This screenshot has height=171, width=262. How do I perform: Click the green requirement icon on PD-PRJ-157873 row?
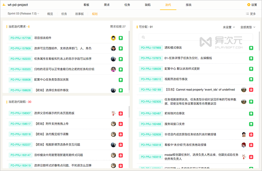[251, 58]
